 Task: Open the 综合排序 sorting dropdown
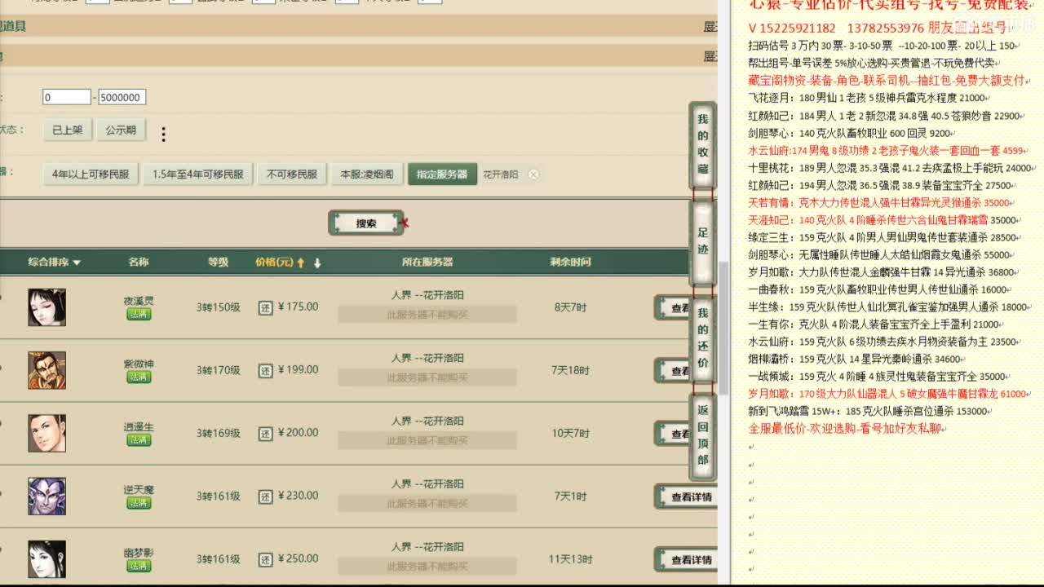tap(53, 262)
